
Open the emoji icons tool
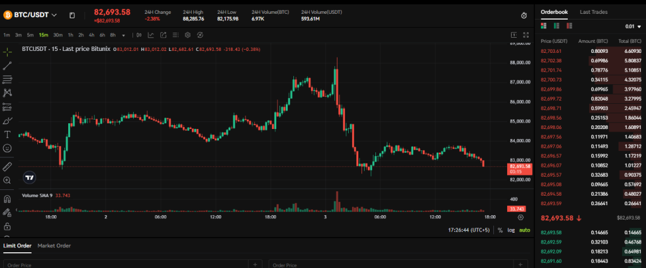point(8,148)
